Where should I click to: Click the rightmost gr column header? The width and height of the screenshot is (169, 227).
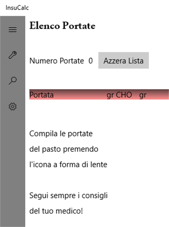[143, 95]
